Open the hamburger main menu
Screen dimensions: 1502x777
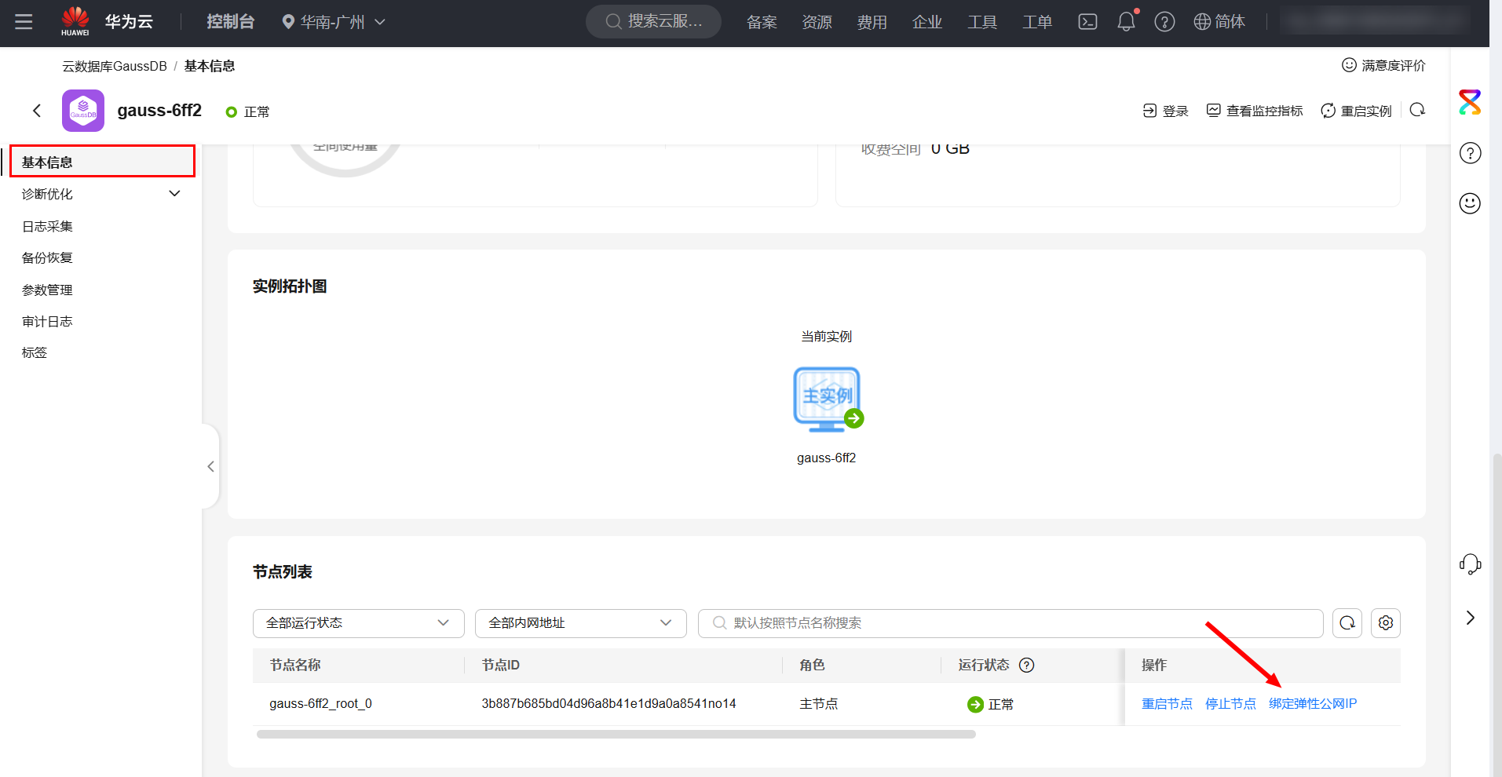(24, 22)
